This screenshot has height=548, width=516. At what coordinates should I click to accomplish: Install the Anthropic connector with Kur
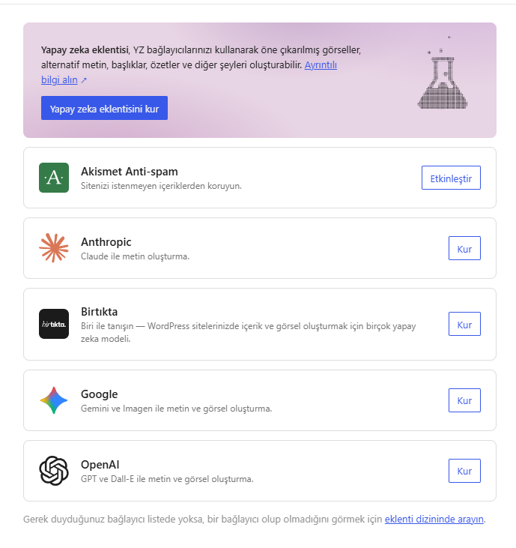pyautogui.click(x=464, y=248)
